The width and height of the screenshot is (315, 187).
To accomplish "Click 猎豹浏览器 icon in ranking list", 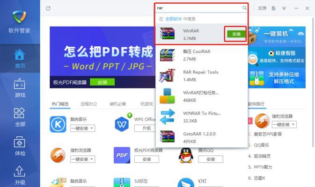I will click(x=262, y=121).
